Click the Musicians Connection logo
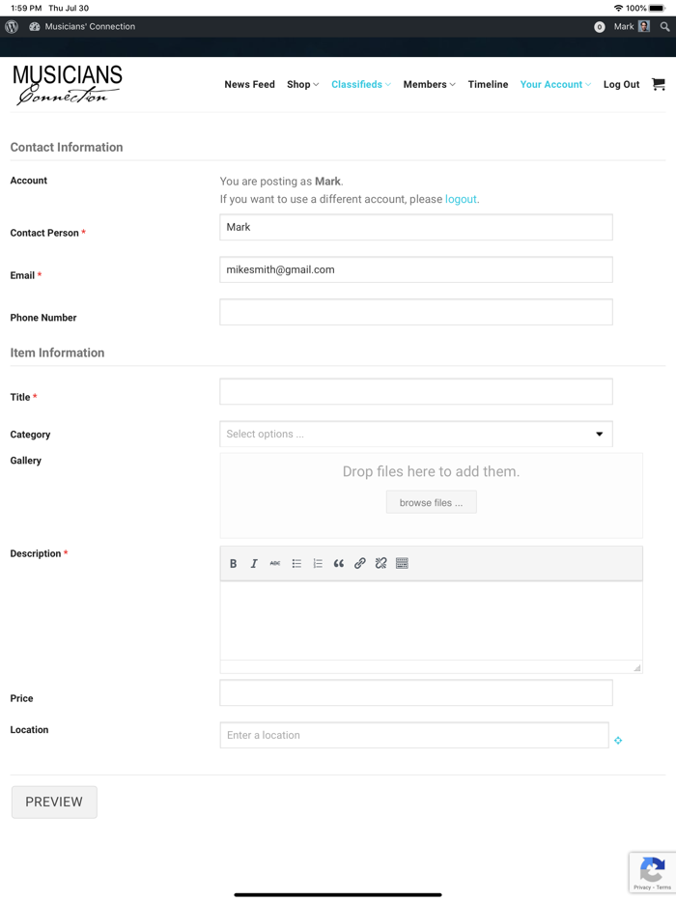 (67, 85)
